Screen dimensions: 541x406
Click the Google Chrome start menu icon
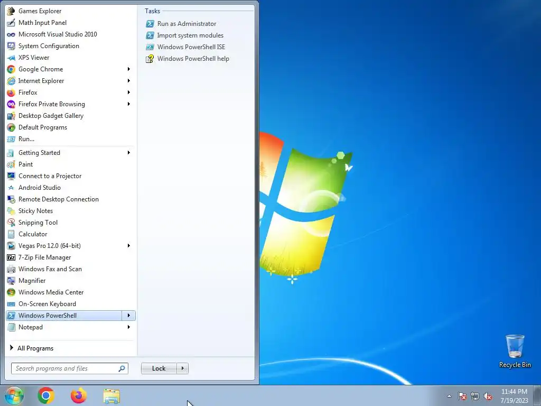click(11, 69)
